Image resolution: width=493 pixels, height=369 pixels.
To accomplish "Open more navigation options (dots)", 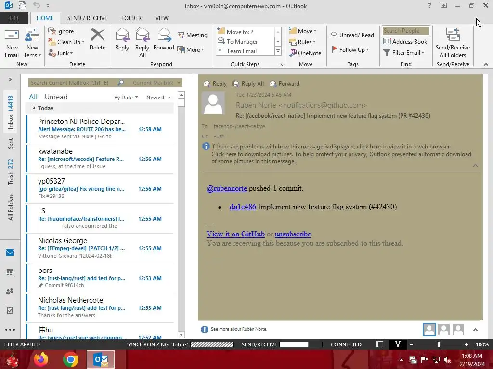I will (x=10, y=330).
